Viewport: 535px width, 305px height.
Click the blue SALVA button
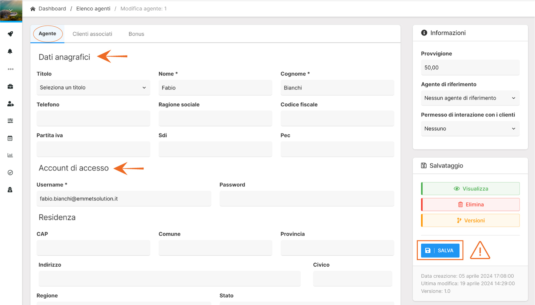440,251
